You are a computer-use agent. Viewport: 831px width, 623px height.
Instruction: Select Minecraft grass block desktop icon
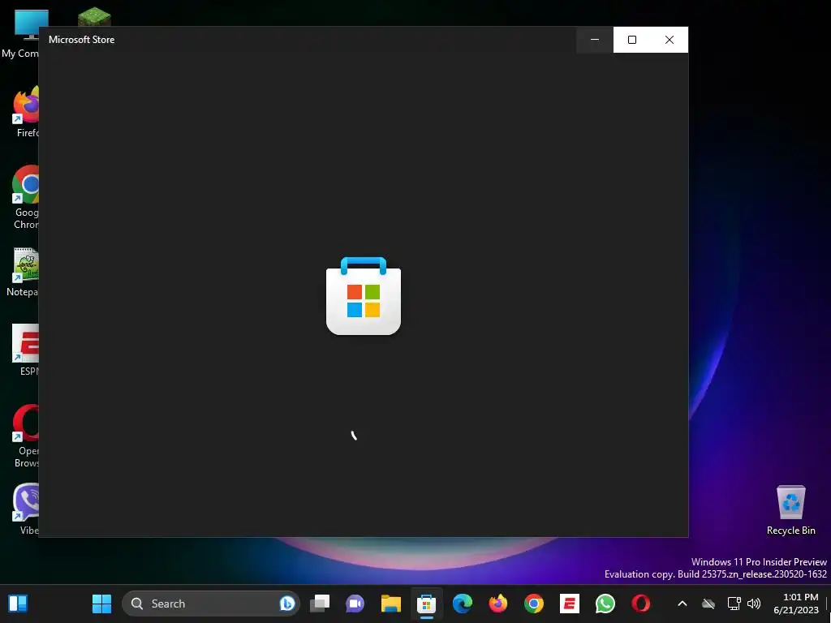pyautogui.click(x=94, y=17)
